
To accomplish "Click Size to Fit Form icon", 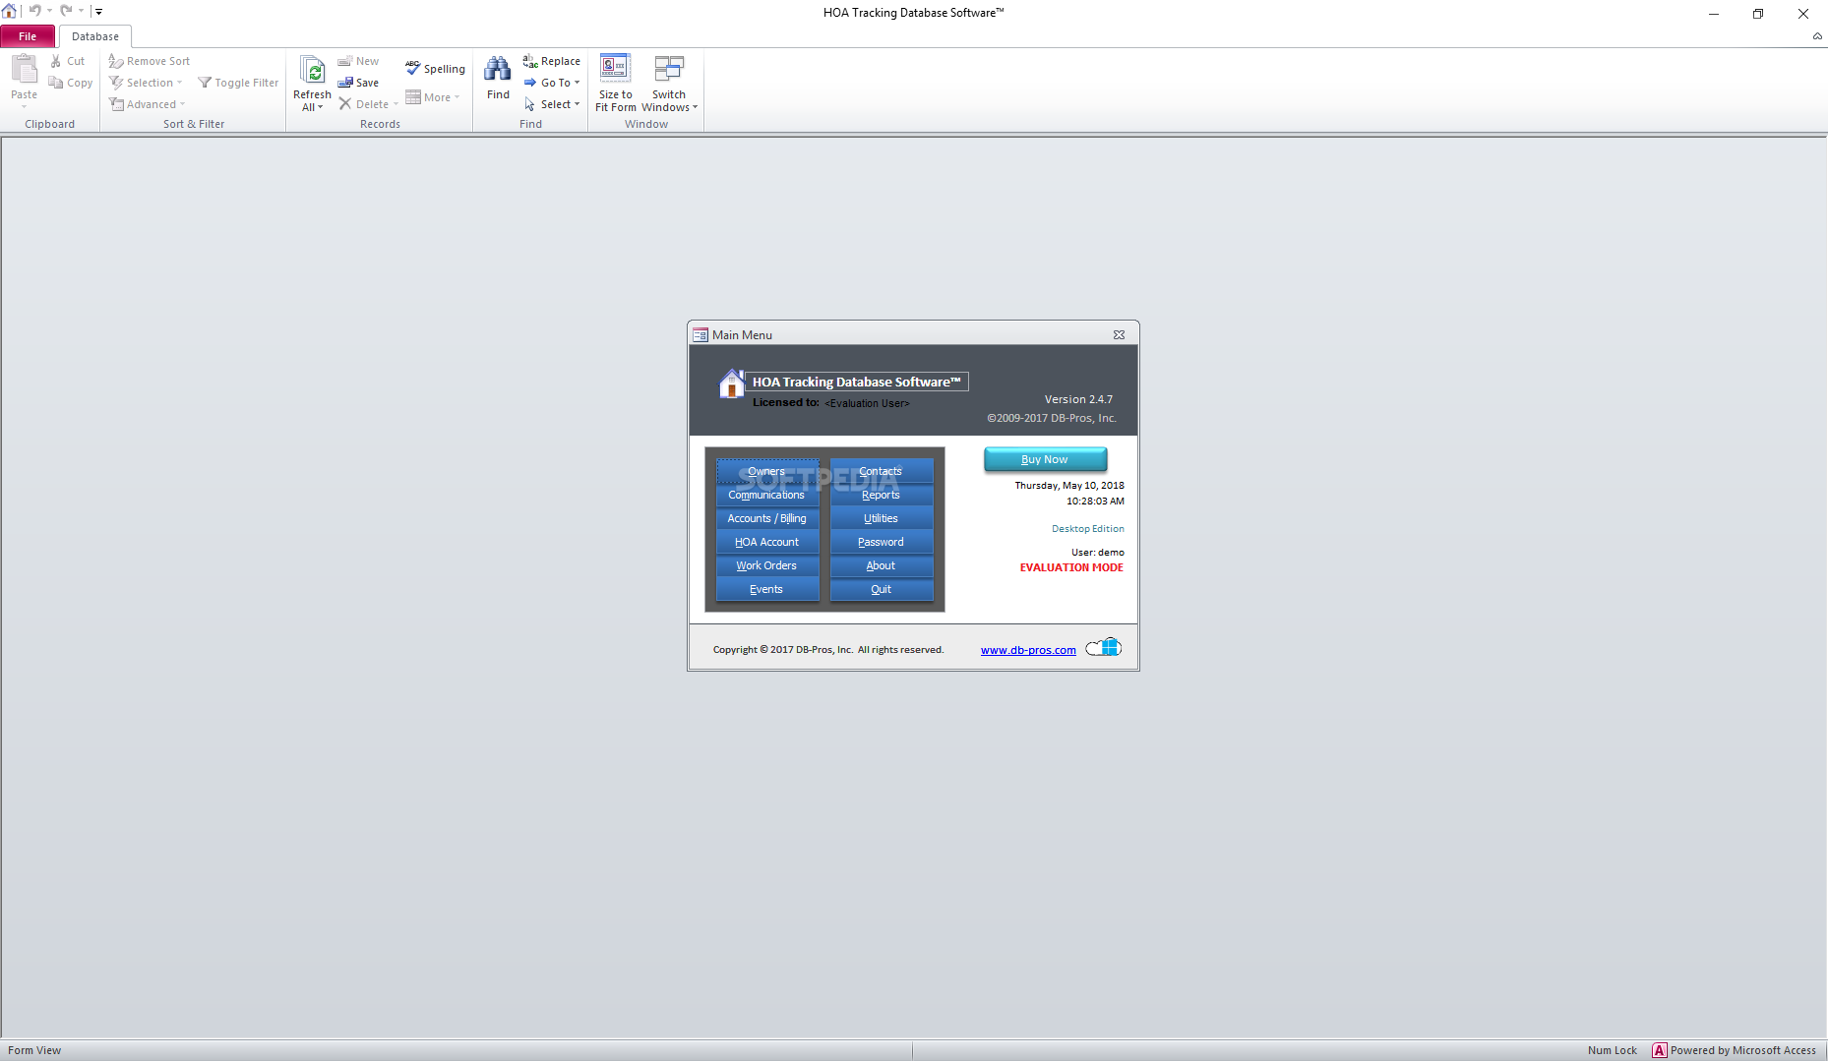I will pos(616,68).
